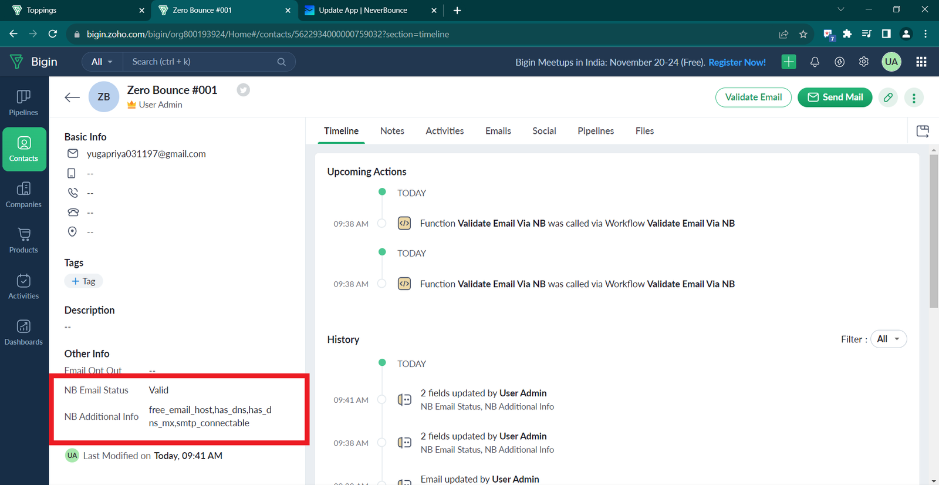This screenshot has width=939, height=485.
Task: Go back using the left arrow
Action: point(72,97)
